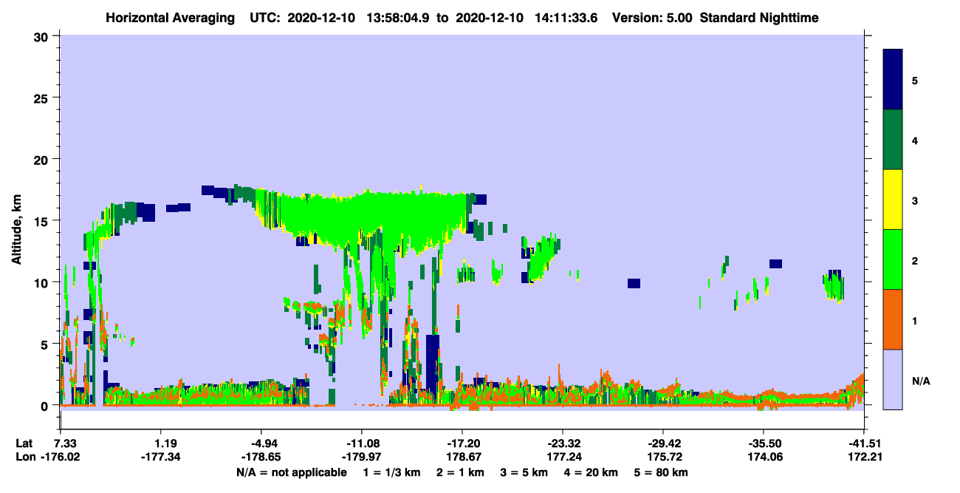Click the longitude value '-177.34'
Screen dimensions: 960x493
(161, 457)
